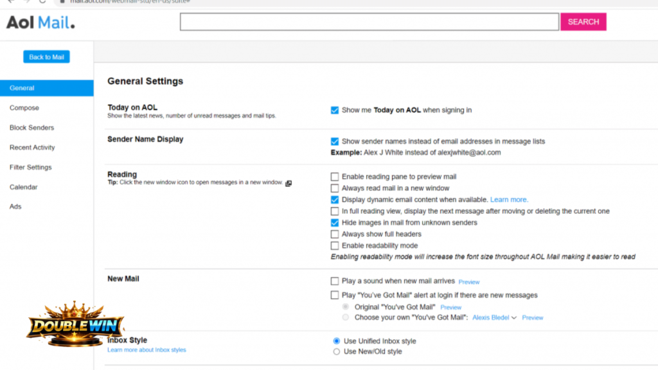The width and height of the screenshot is (658, 370).
Task: Check Always read mail in new window
Action: (334, 188)
